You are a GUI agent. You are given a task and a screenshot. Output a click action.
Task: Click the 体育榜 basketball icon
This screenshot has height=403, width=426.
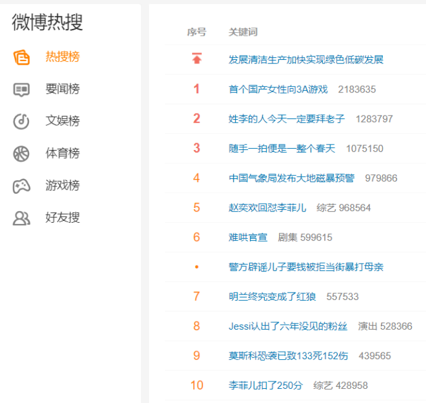pyautogui.click(x=21, y=154)
